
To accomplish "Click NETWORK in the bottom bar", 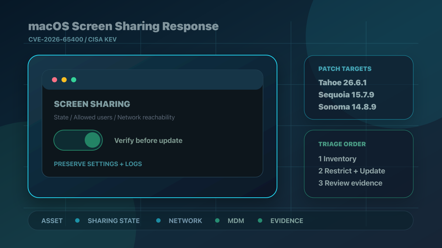I will click(185, 221).
